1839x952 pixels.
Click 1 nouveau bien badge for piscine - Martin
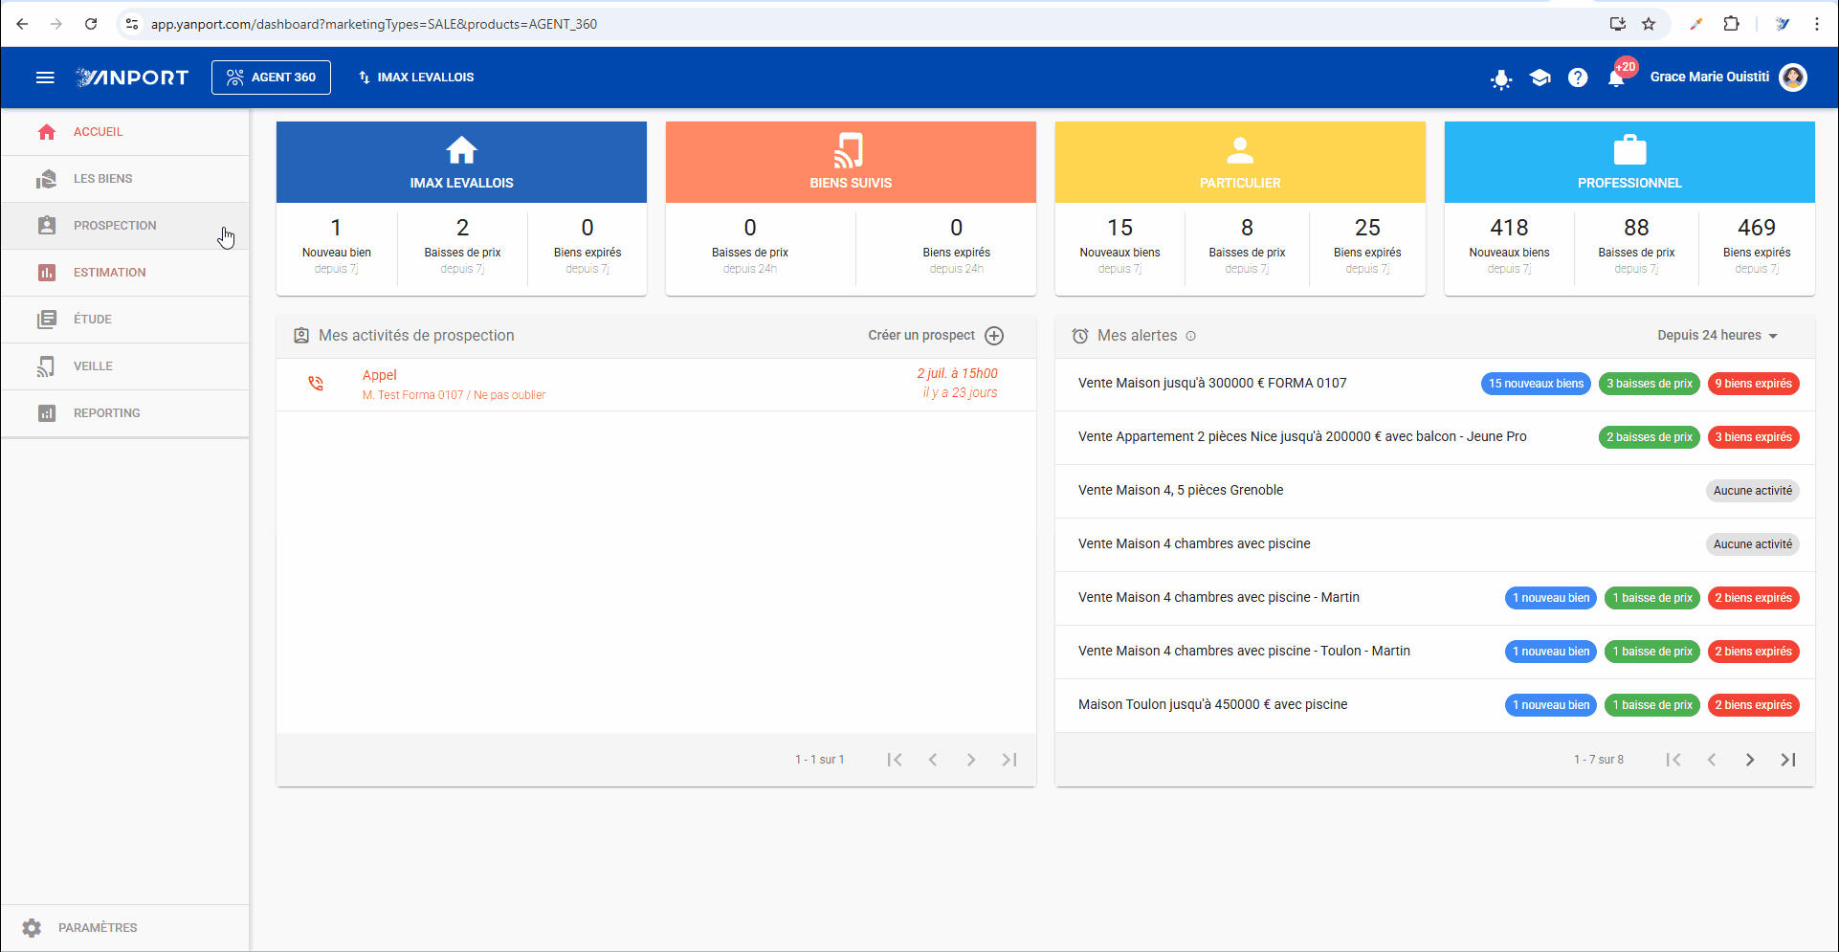[1551, 598]
